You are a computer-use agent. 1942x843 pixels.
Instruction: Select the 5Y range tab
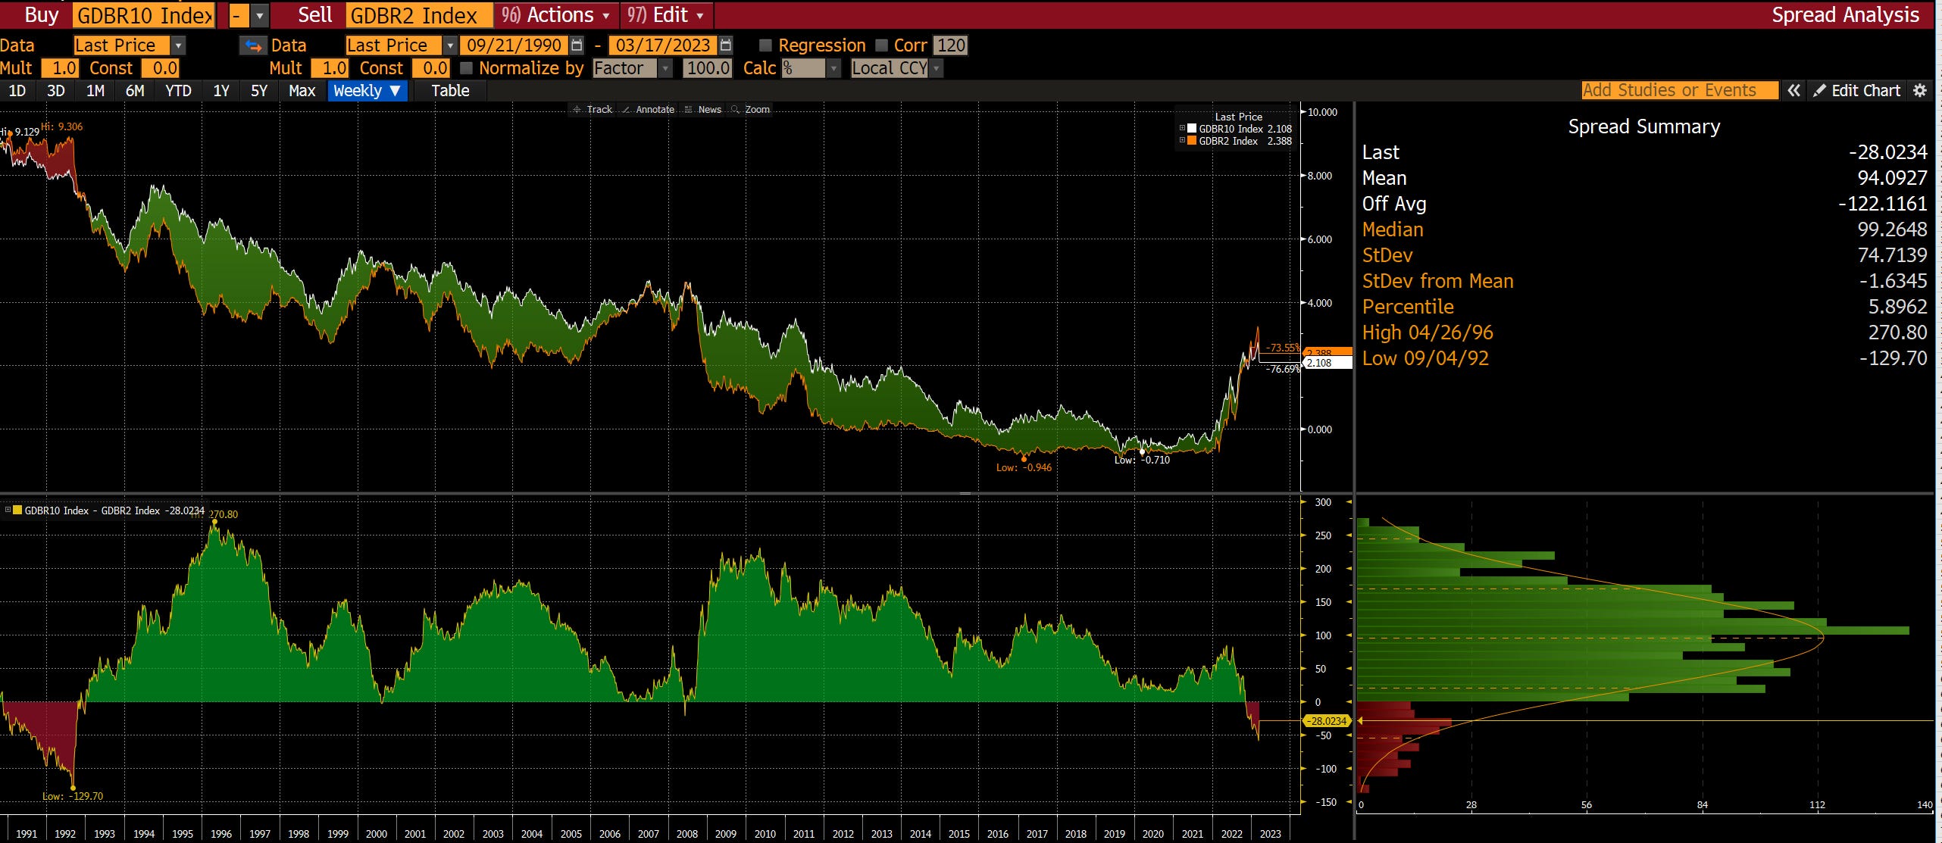point(259,91)
